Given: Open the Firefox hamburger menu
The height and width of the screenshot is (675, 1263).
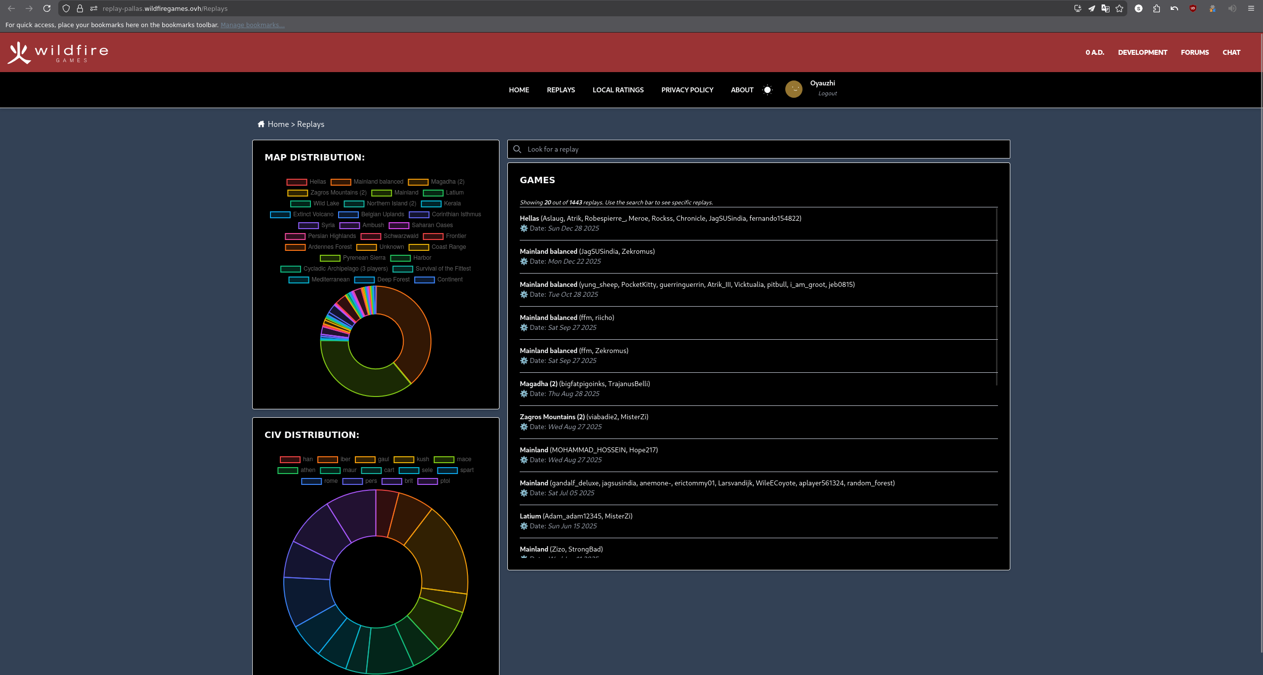Looking at the screenshot, I should coord(1251,8).
